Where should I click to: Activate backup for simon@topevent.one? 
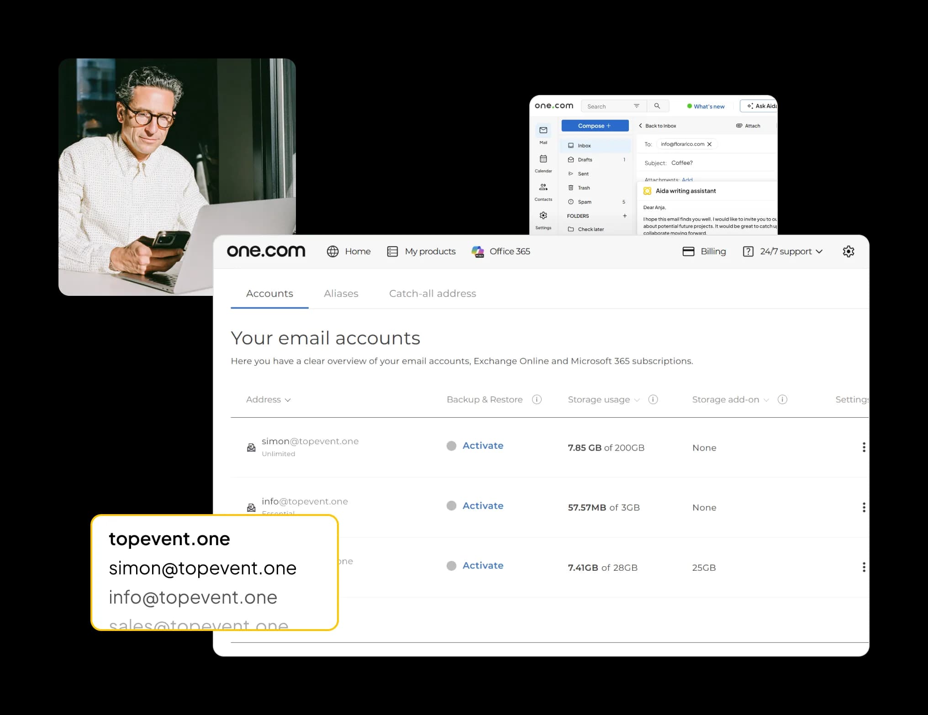pyautogui.click(x=483, y=446)
